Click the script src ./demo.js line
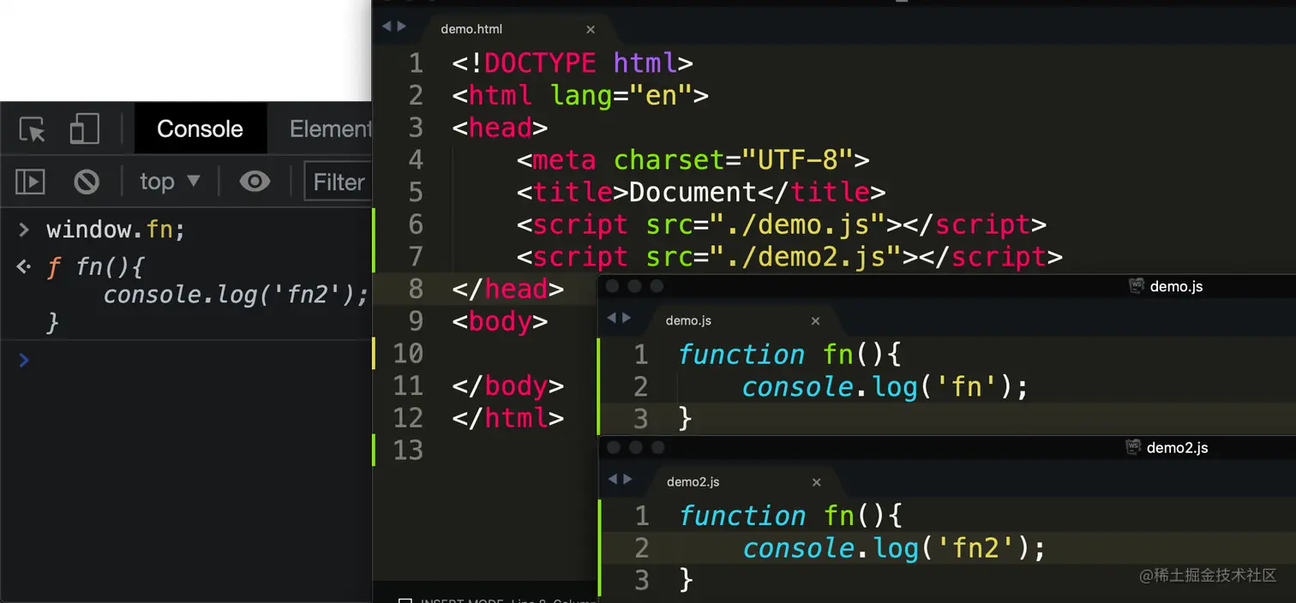Image resolution: width=1296 pixels, height=603 pixels. [x=781, y=224]
